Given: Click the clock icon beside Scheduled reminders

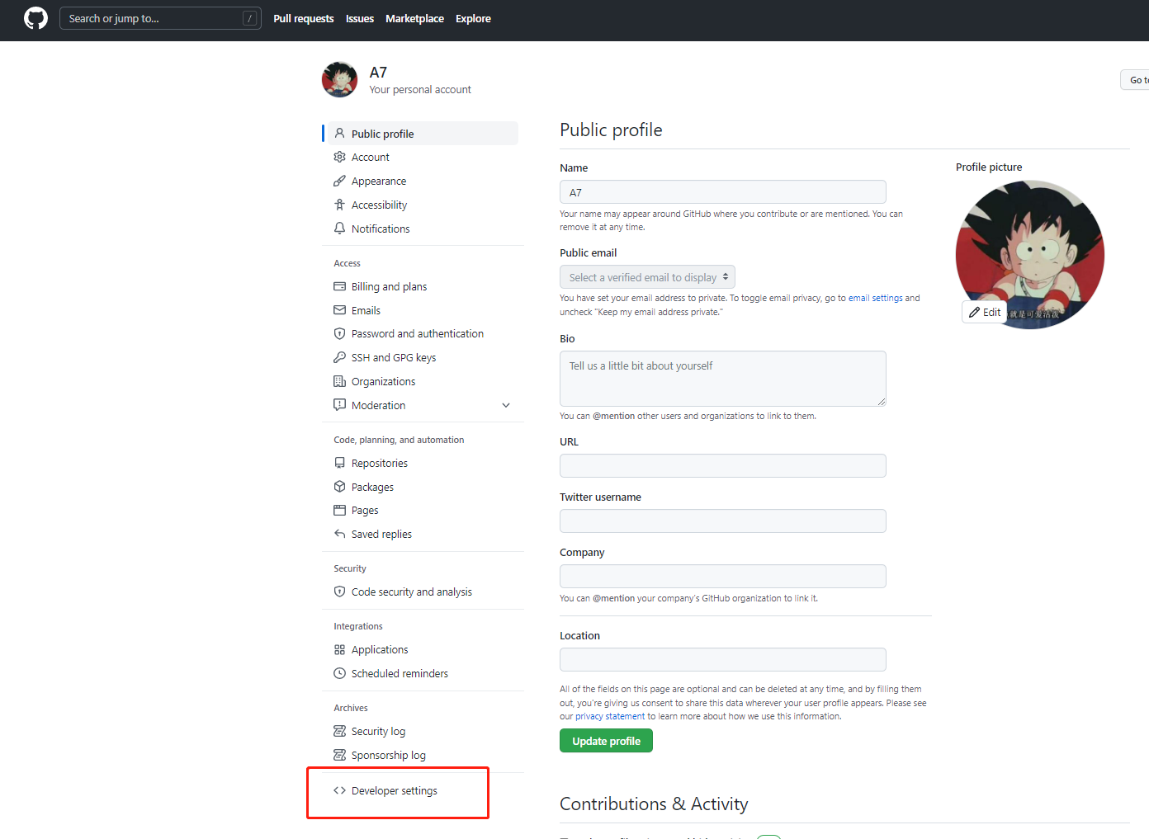Looking at the screenshot, I should (x=339, y=673).
